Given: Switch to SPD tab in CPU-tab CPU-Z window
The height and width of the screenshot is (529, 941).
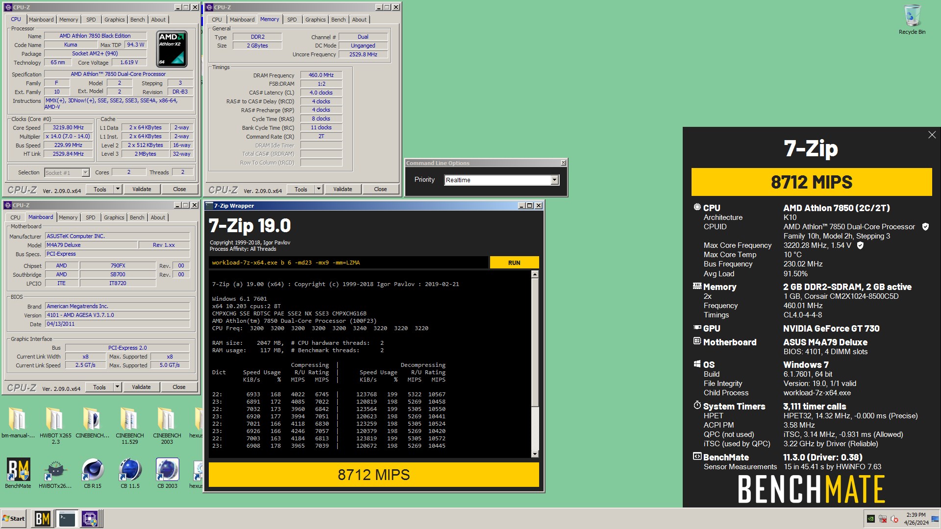Looking at the screenshot, I should point(91,20).
